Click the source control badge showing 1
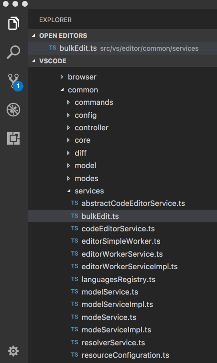217x363 pixels. coord(18,86)
